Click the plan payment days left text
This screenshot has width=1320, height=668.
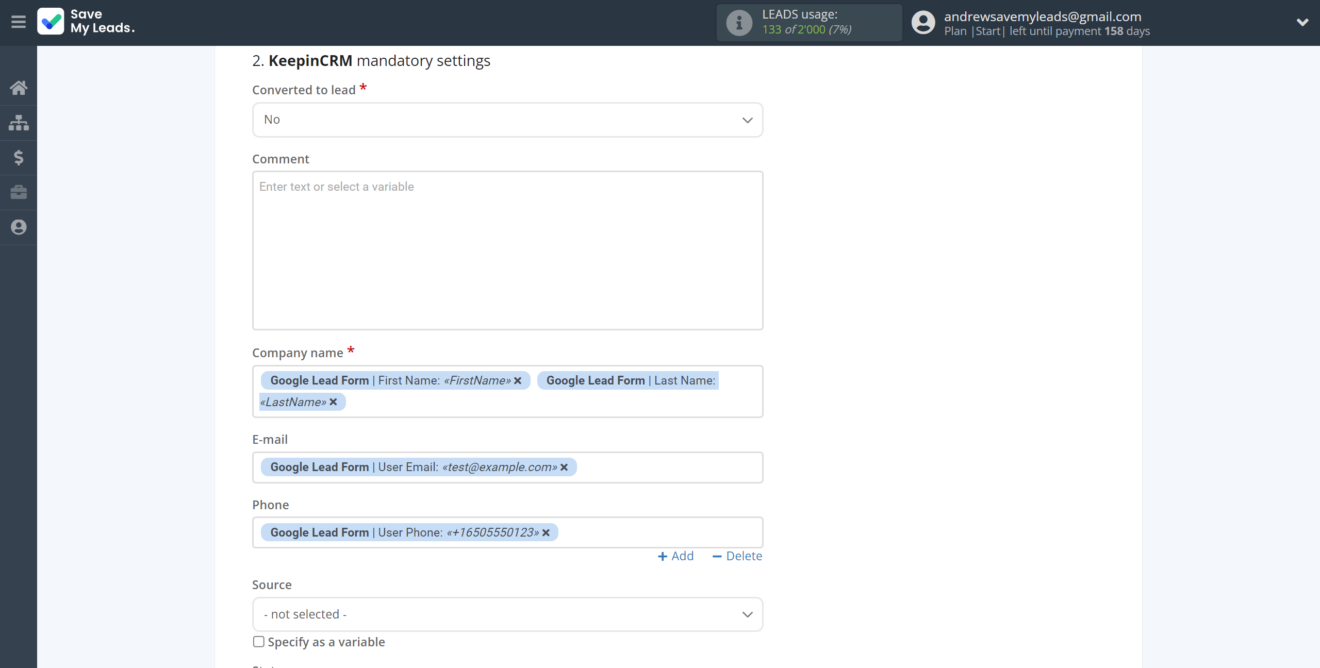pos(1047,31)
